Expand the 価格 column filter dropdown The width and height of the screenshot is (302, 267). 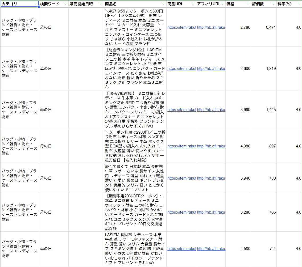248,4
